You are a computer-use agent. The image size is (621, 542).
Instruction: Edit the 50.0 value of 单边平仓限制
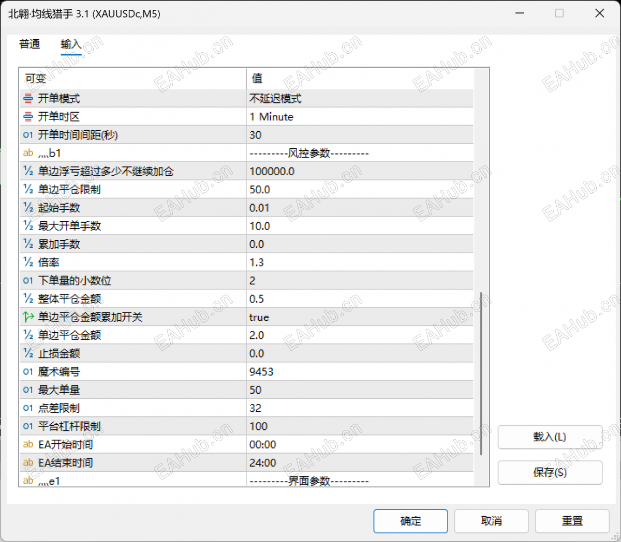pyautogui.click(x=360, y=190)
